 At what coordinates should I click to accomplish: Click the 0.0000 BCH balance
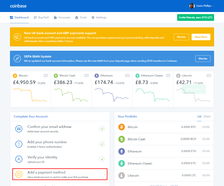pos(188,139)
